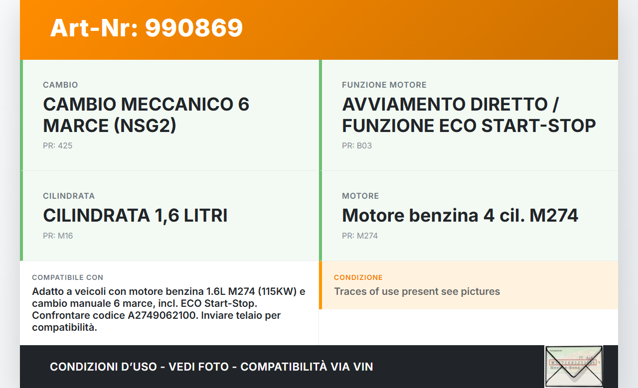This screenshot has height=388, width=638.
Task: Select the Motore benzina 4 cil. M274 card
Action: 469,216
